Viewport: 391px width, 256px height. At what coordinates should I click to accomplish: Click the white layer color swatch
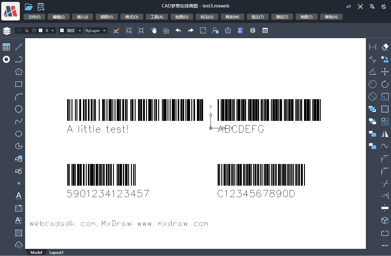tap(40, 30)
